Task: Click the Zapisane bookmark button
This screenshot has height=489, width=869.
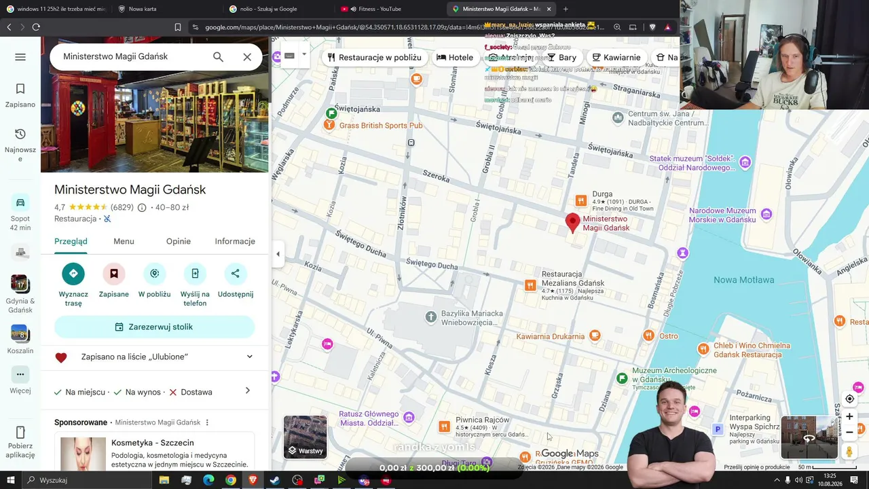Action: pyautogui.click(x=113, y=281)
